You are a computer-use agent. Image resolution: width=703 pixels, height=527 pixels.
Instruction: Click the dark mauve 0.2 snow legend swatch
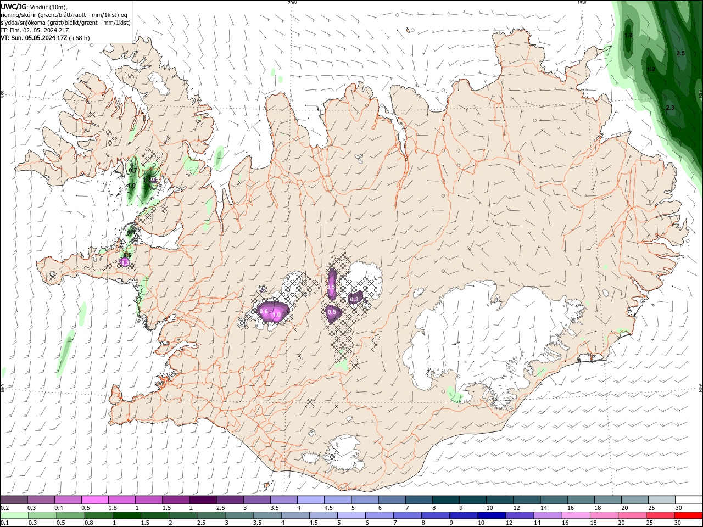pos(14,500)
